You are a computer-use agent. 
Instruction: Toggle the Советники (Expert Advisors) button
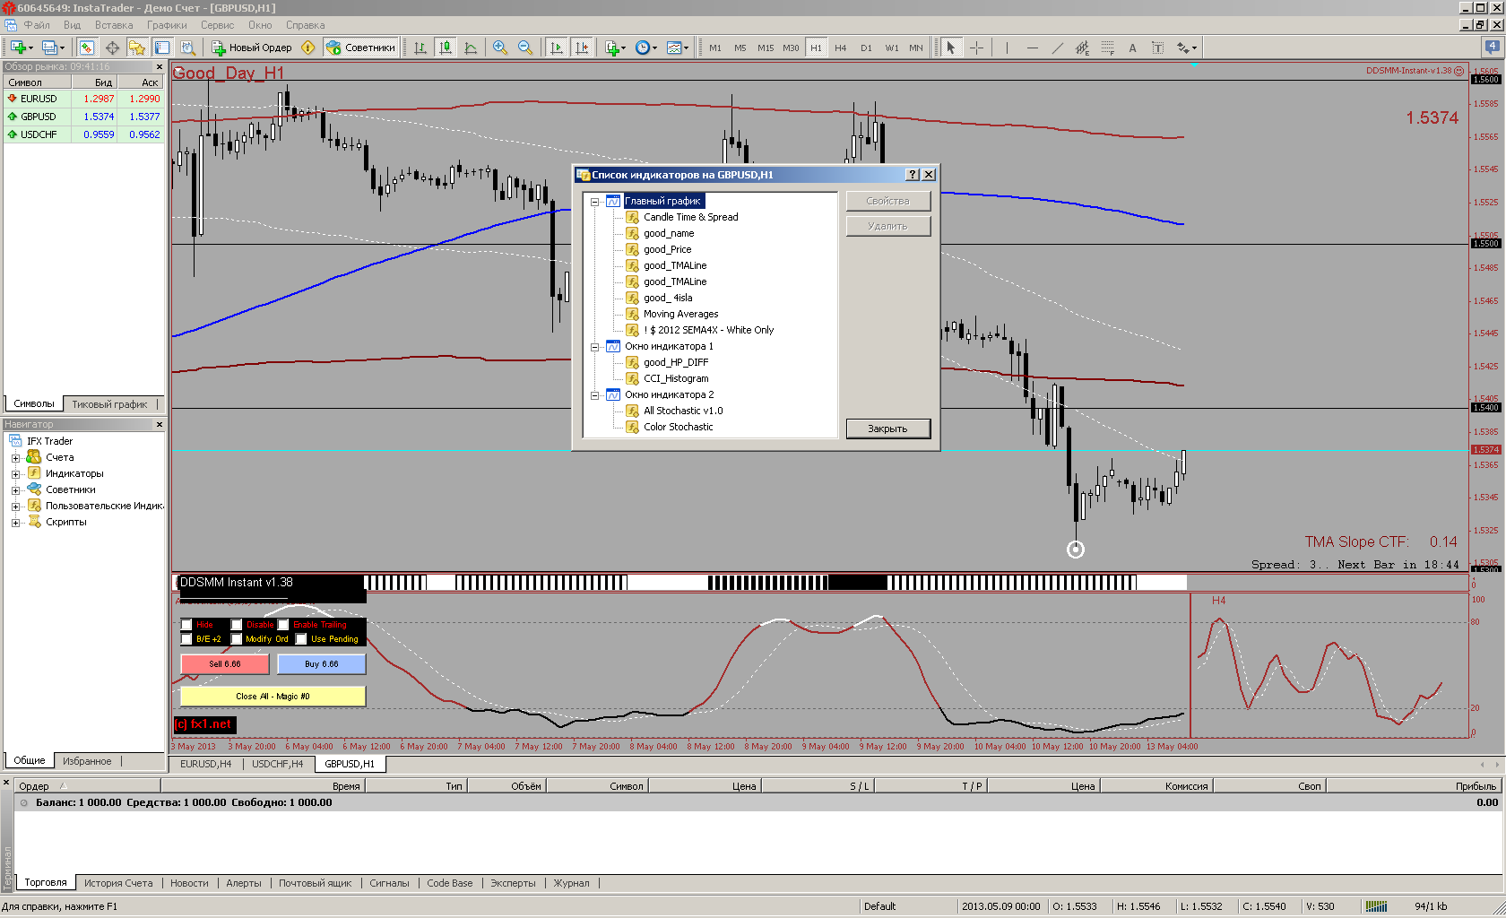click(x=360, y=48)
